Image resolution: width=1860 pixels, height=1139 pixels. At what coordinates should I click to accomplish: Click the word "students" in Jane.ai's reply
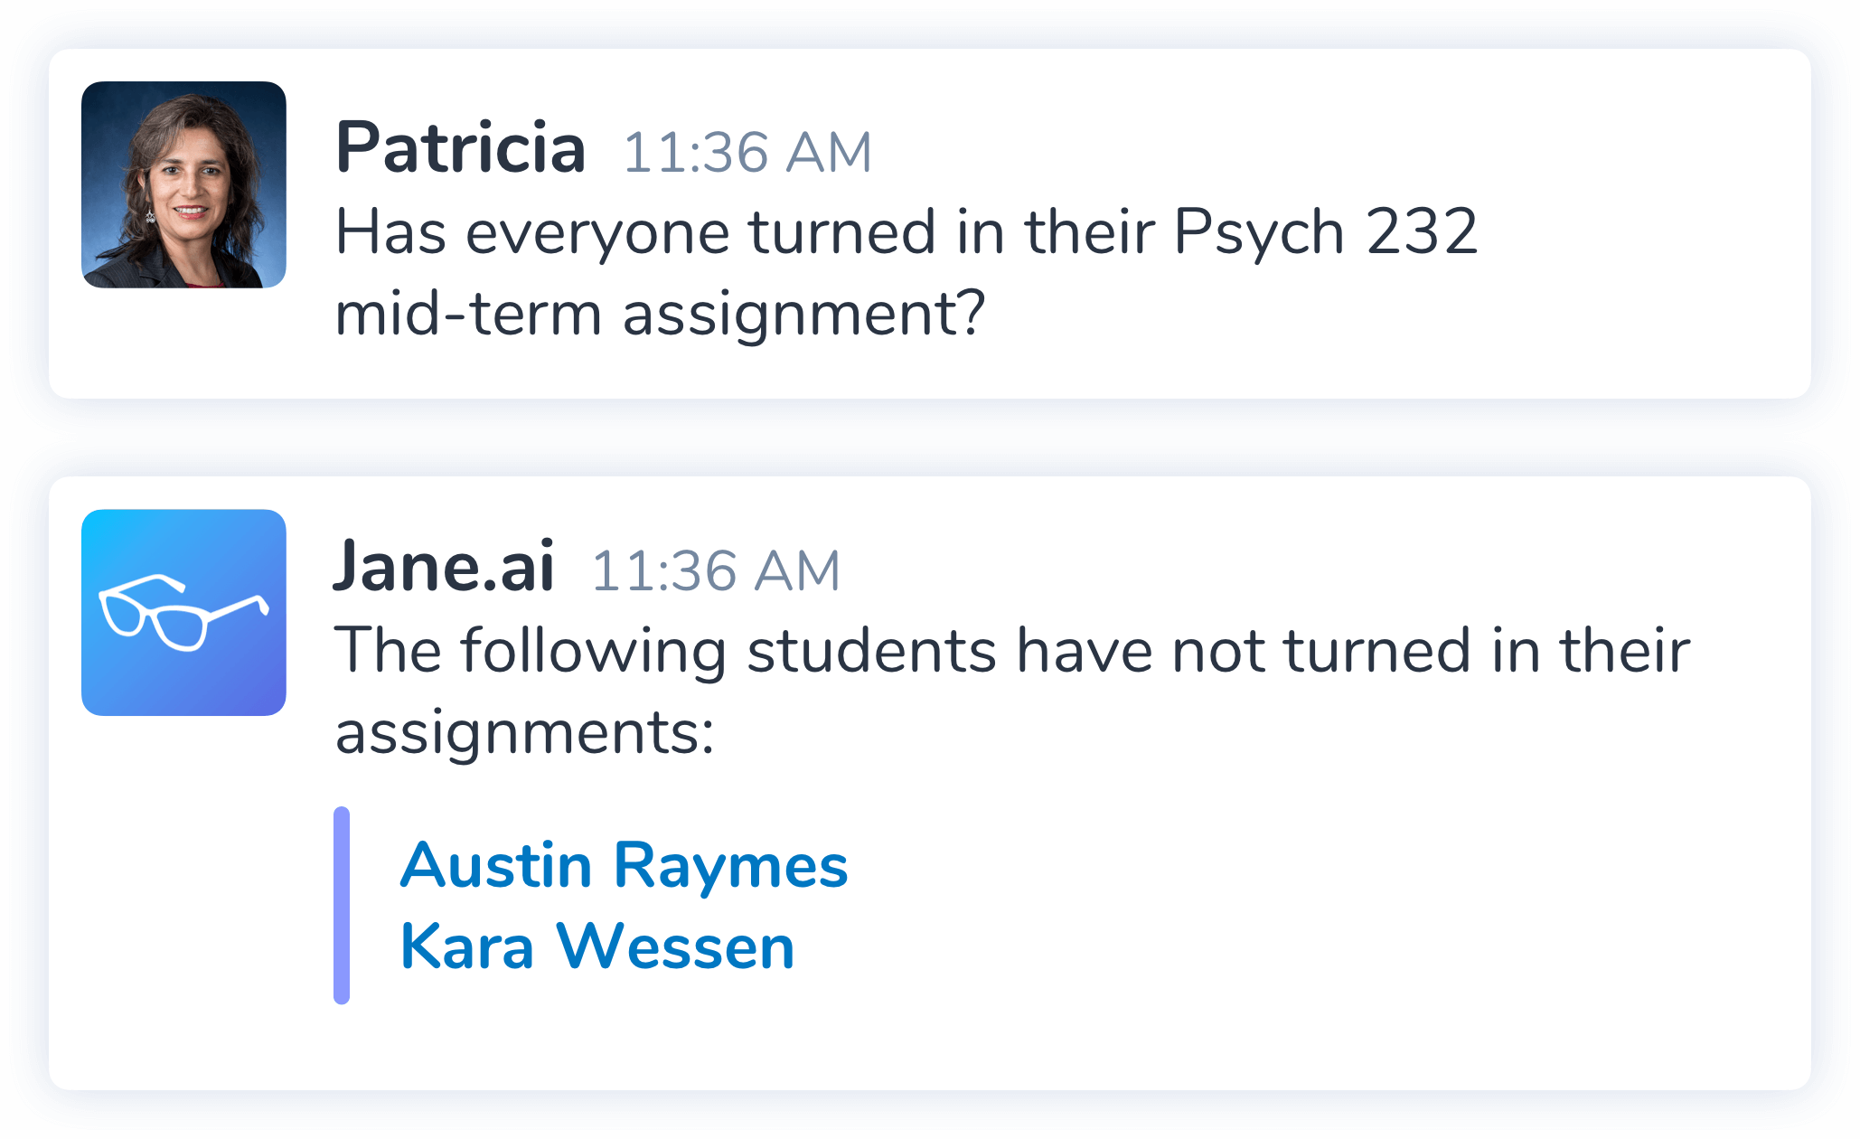coord(871,651)
